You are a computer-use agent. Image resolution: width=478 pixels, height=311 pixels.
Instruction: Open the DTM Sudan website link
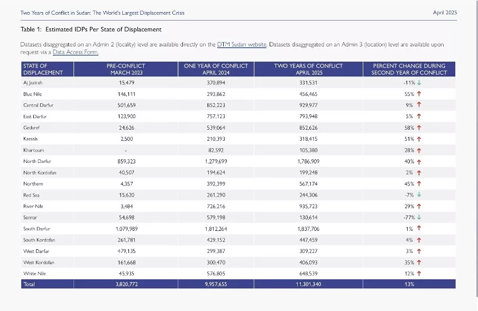coord(242,44)
